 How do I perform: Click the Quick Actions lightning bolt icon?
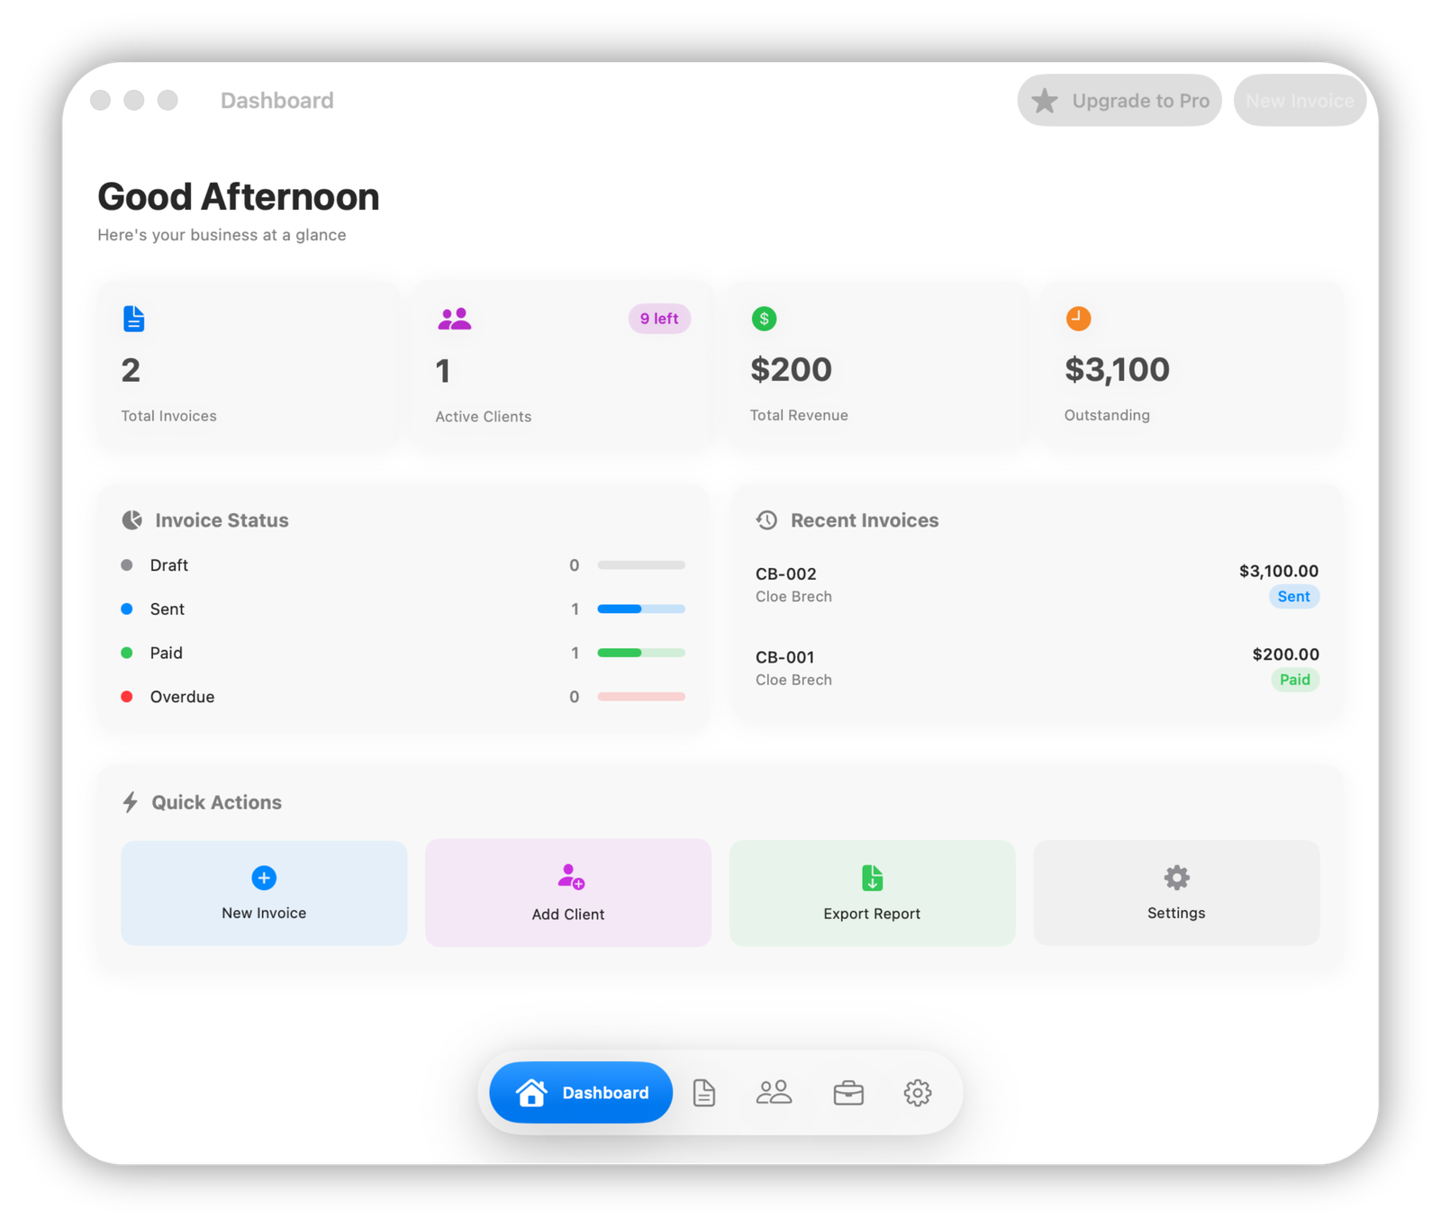click(131, 801)
